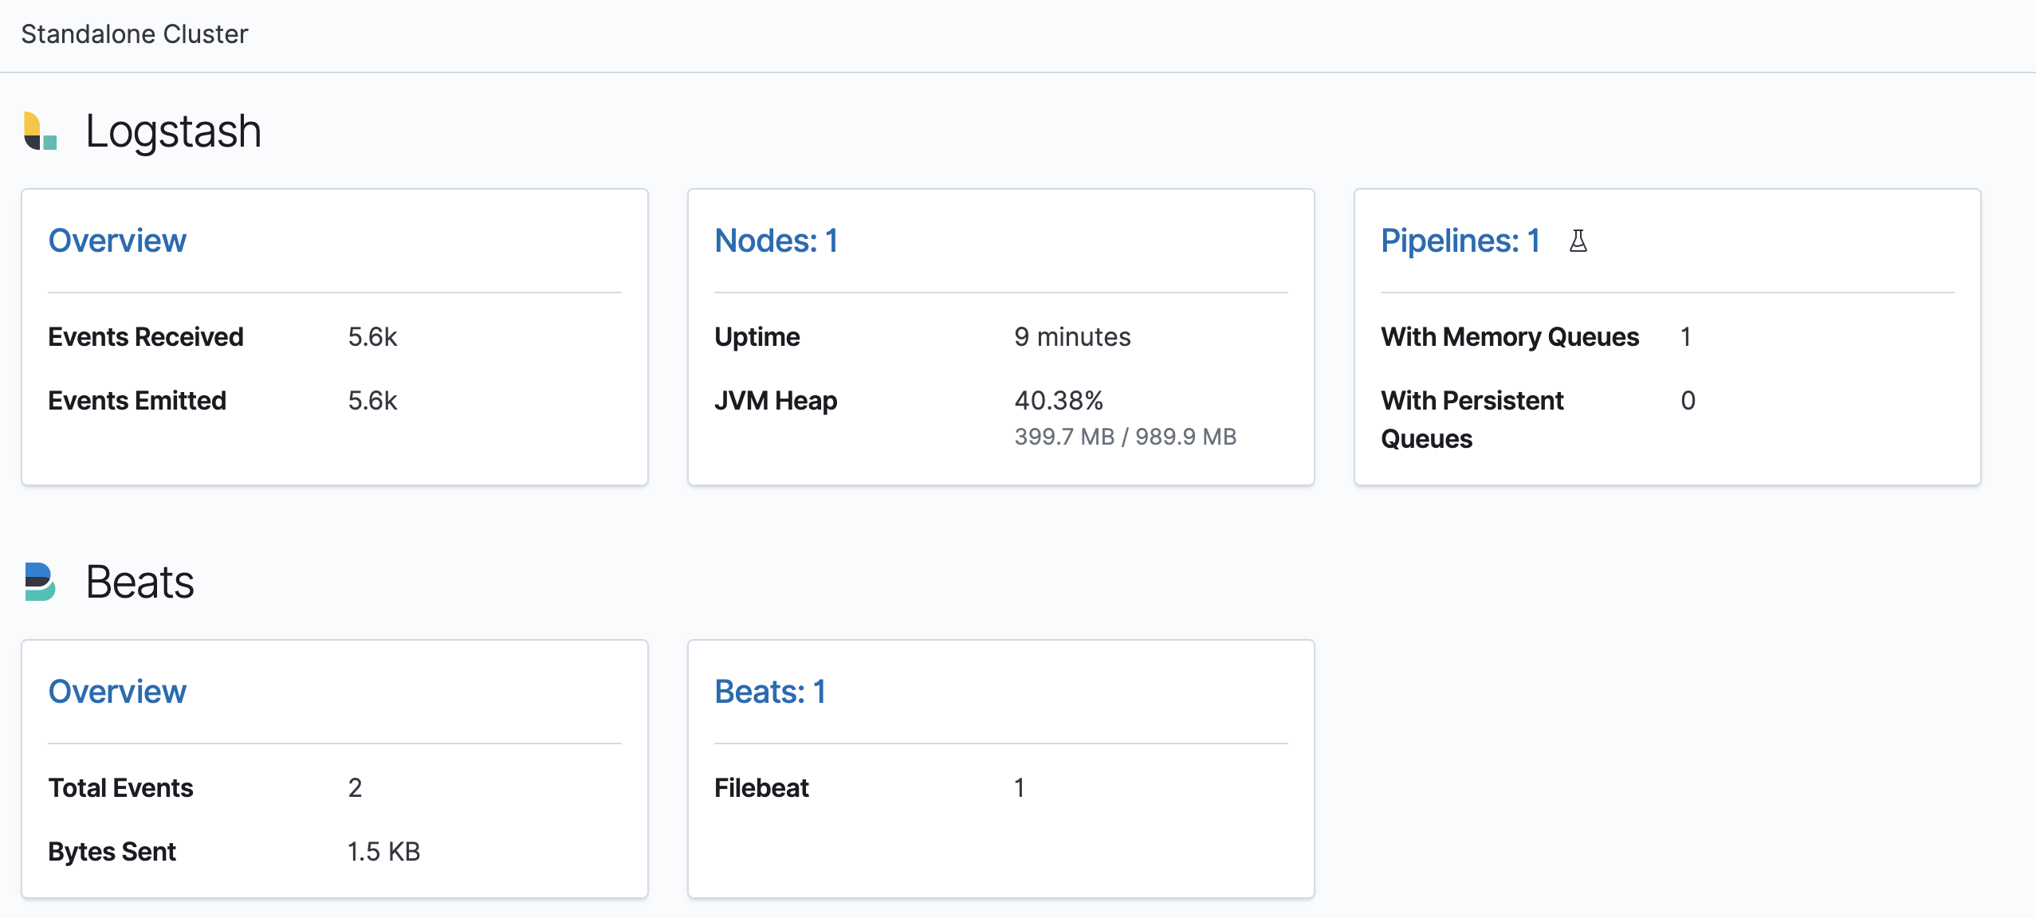Click the Uptime 9 minutes value

click(1072, 337)
